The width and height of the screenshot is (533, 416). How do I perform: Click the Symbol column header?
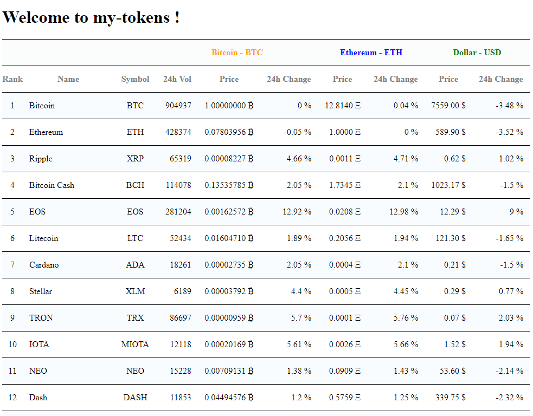[x=136, y=79]
